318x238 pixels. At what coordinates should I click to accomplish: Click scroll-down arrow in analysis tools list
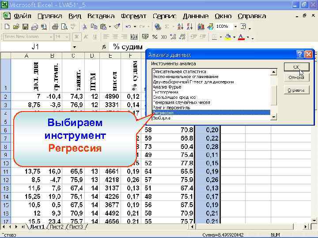click(x=274, y=117)
